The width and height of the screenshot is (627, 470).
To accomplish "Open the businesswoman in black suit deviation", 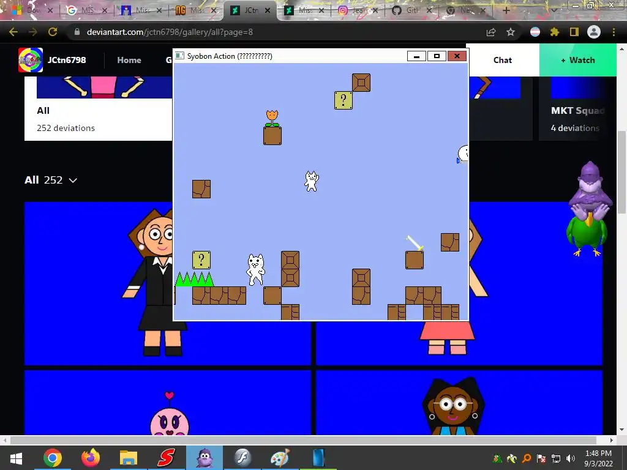I will pyautogui.click(x=99, y=284).
